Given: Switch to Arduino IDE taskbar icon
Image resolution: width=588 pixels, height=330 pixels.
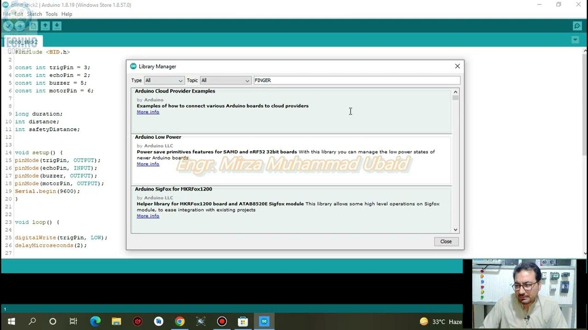Looking at the screenshot, I should point(264,322).
